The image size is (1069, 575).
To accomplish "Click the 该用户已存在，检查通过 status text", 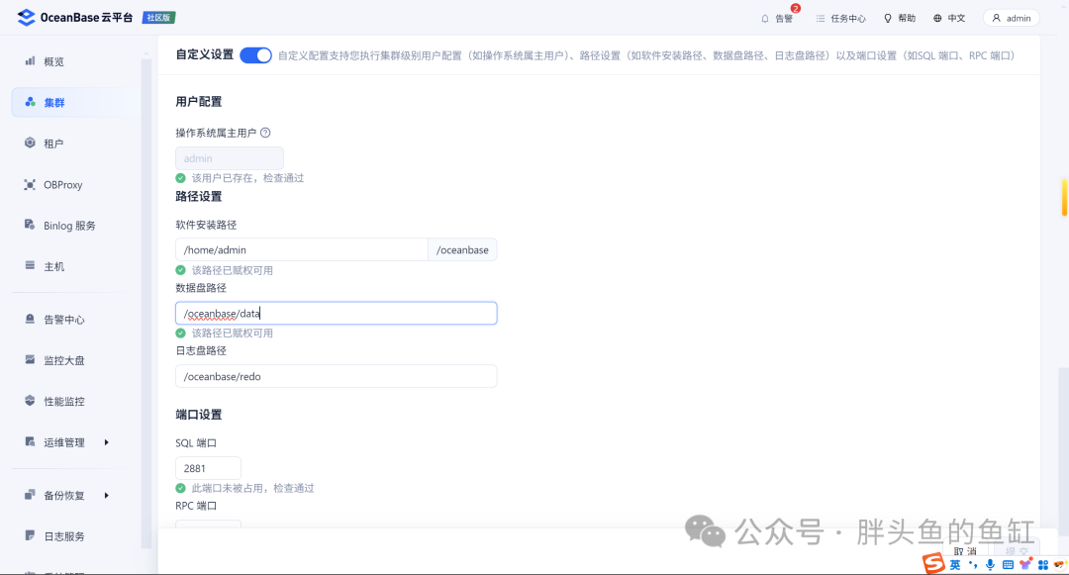I will coord(247,178).
